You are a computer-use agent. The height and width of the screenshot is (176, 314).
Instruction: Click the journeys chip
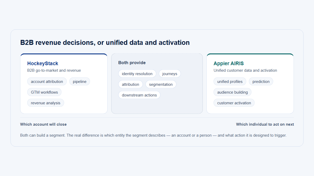tap(170, 74)
